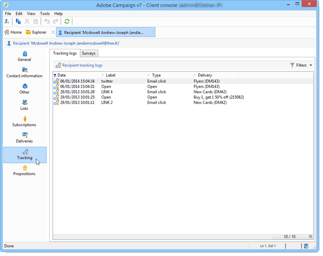Sort by the Label column header
The width and height of the screenshot is (323, 256).
[x=124, y=75]
